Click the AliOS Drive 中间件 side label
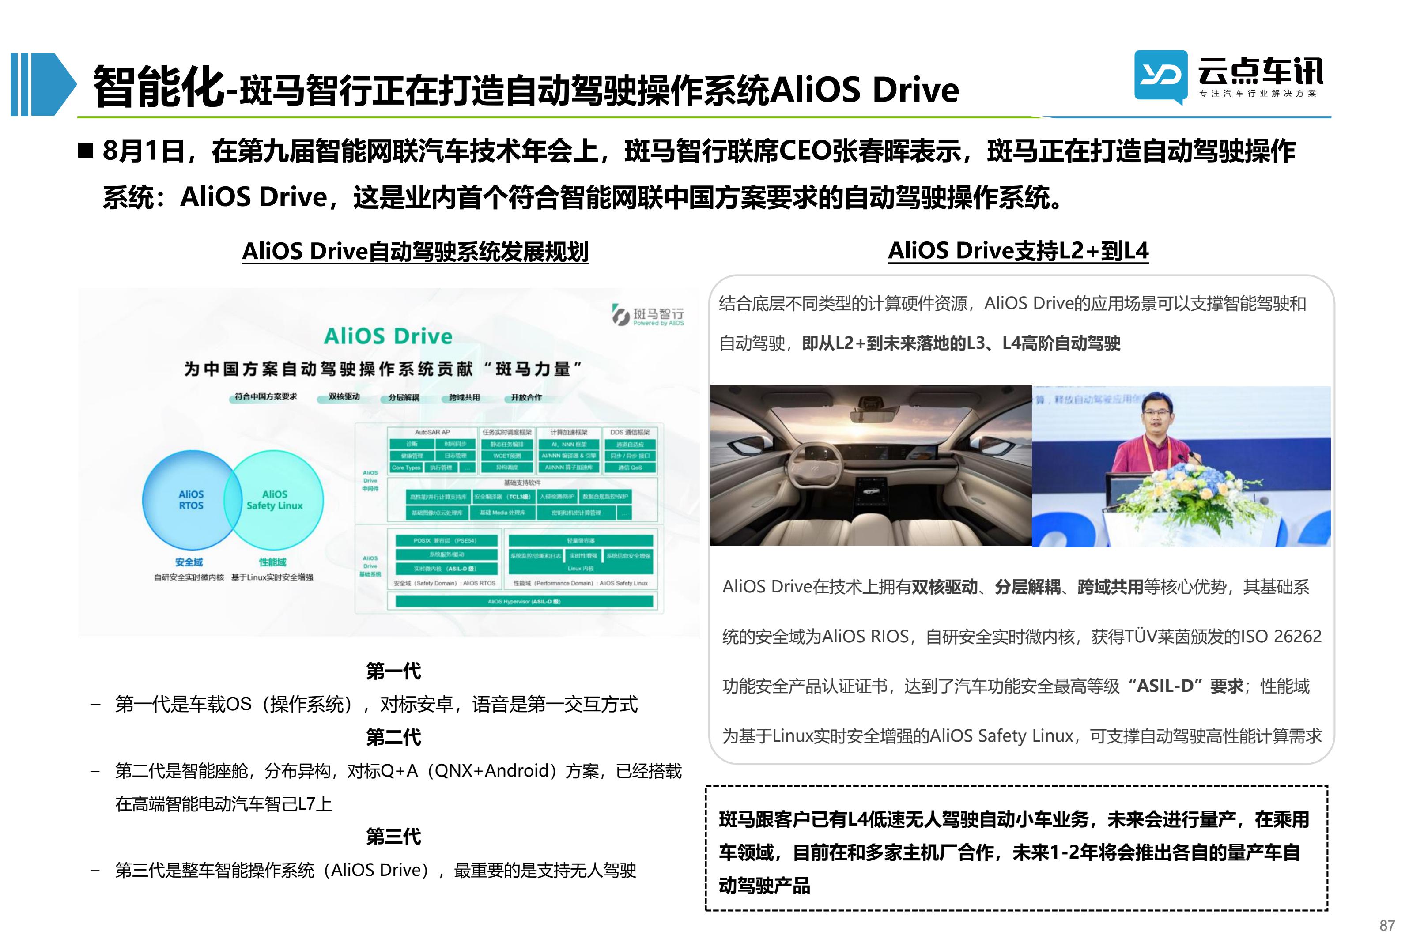Image resolution: width=1409 pixels, height=939 pixels. [x=370, y=480]
